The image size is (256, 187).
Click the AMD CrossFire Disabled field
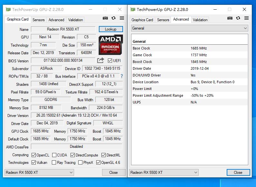tap(77, 147)
